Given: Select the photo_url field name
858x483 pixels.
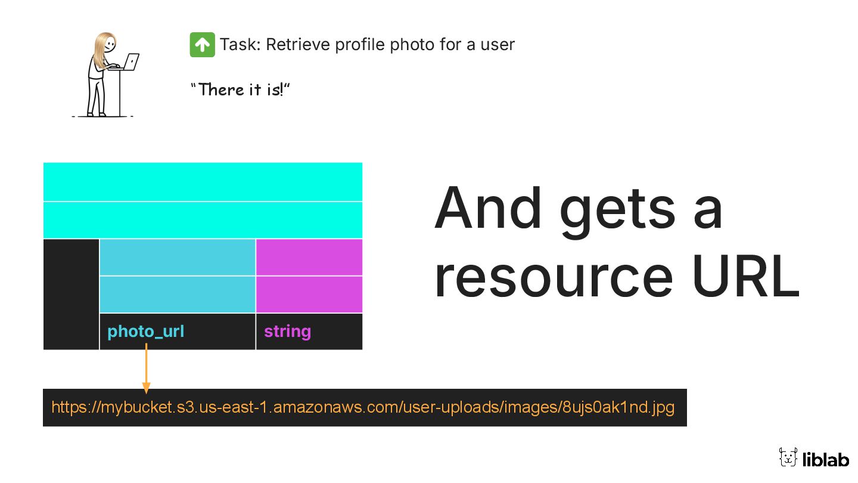Looking at the screenshot, I should (x=146, y=332).
